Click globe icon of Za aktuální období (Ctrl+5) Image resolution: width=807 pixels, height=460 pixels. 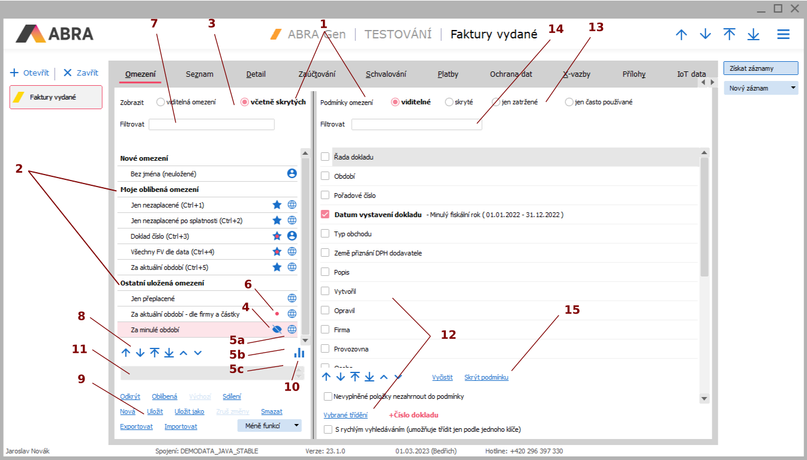click(292, 267)
